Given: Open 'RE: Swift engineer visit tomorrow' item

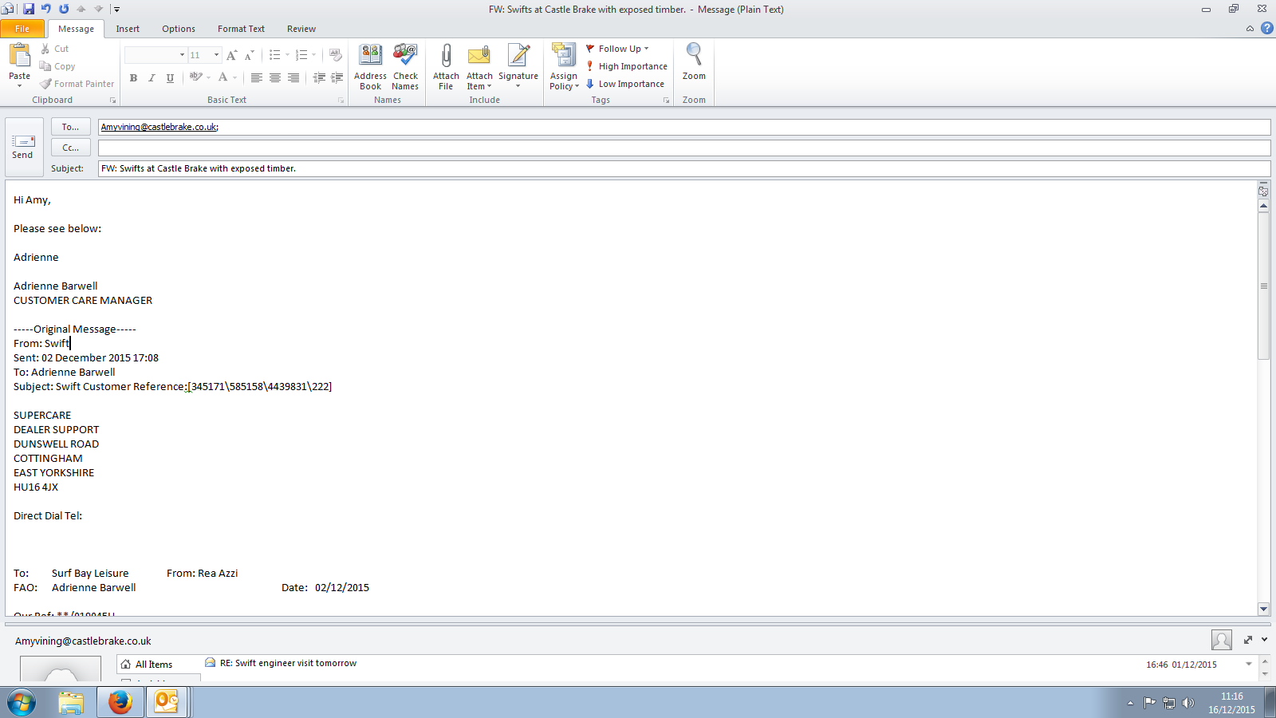Looking at the screenshot, I should point(288,663).
